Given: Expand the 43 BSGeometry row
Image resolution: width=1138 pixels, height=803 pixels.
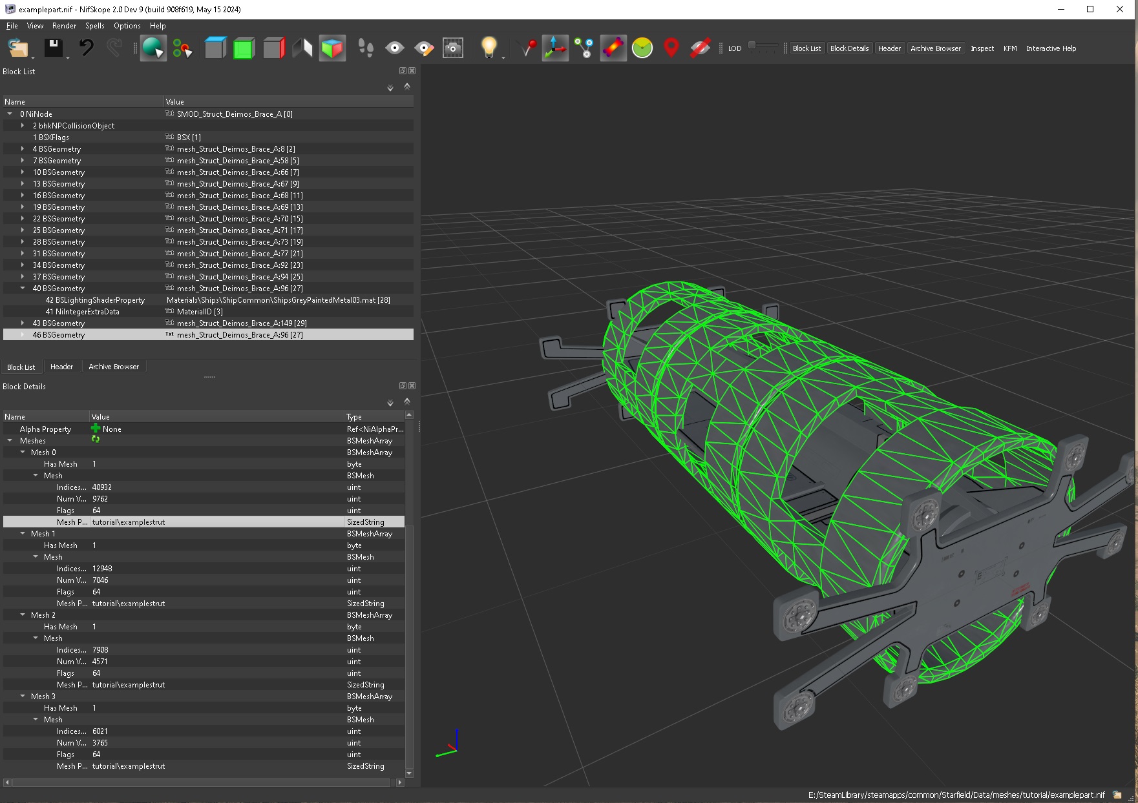Looking at the screenshot, I should (23, 323).
